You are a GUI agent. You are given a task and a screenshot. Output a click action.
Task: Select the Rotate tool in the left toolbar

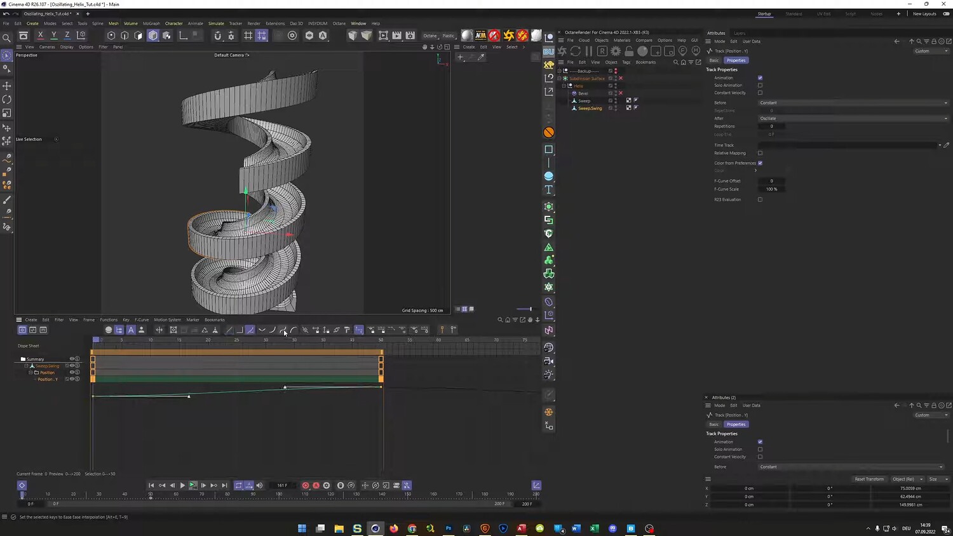click(x=7, y=100)
